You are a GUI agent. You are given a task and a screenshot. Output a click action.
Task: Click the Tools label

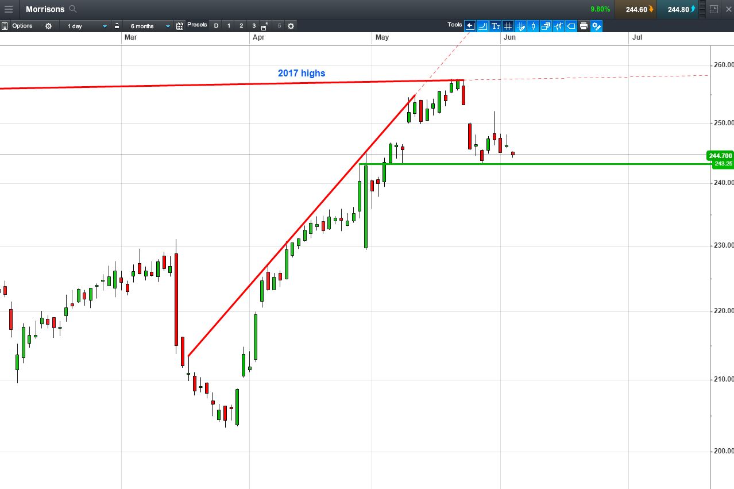coord(455,25)
